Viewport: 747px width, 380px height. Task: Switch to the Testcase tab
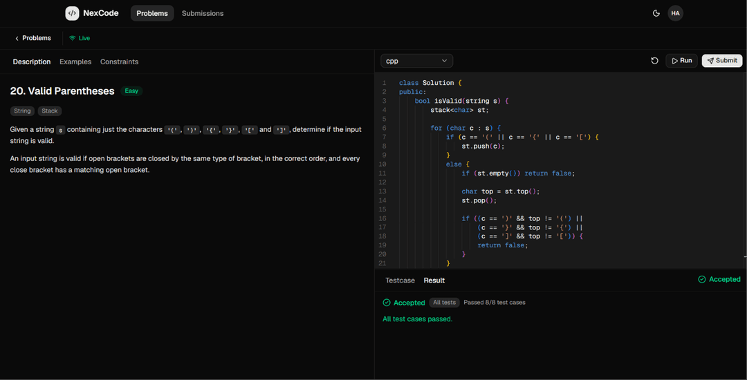(x=400, y=281)
